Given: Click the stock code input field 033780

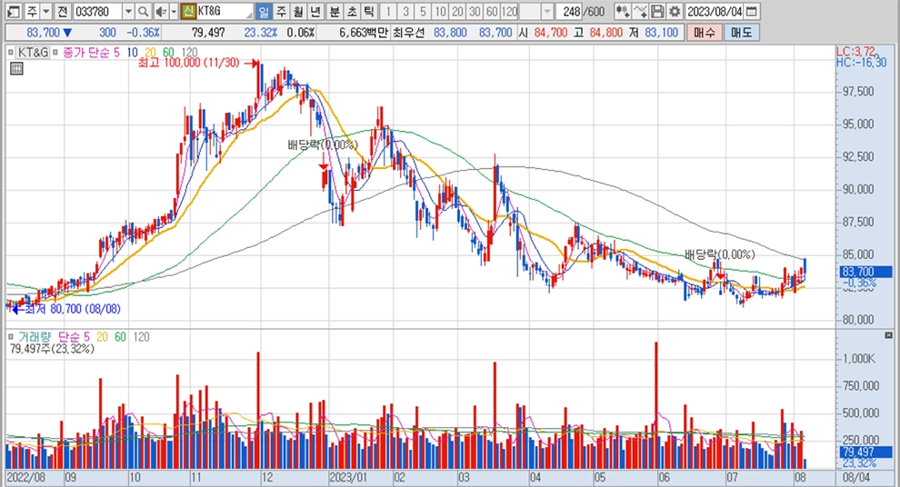Looking at the screenshot, I should [x=96, y=12].
